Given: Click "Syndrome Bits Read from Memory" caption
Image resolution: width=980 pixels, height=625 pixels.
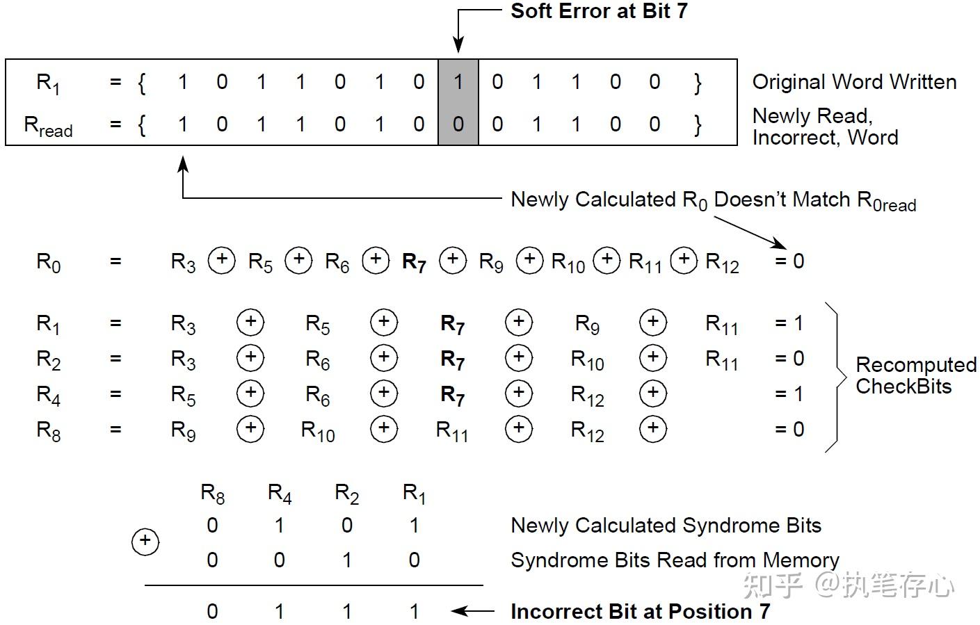Looking at the screenshot, I should [x=675, y=560].
